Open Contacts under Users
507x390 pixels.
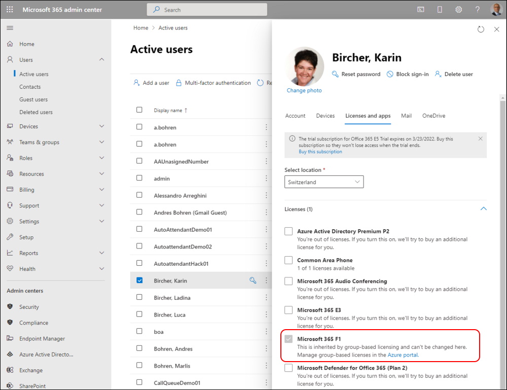click(30, 87)
